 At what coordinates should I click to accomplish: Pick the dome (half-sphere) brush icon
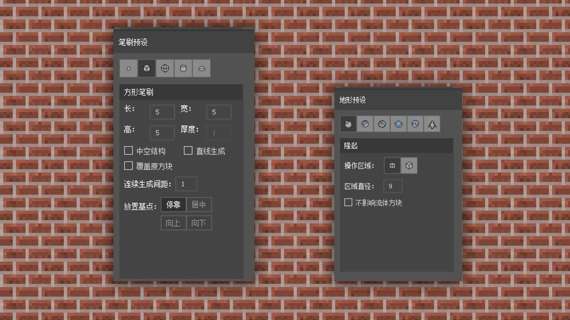pyautogui.click(x=202, y=68)
